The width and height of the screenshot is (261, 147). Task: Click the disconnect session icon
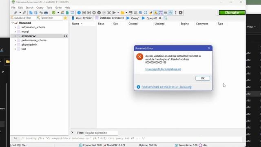[x=24, y=13]
